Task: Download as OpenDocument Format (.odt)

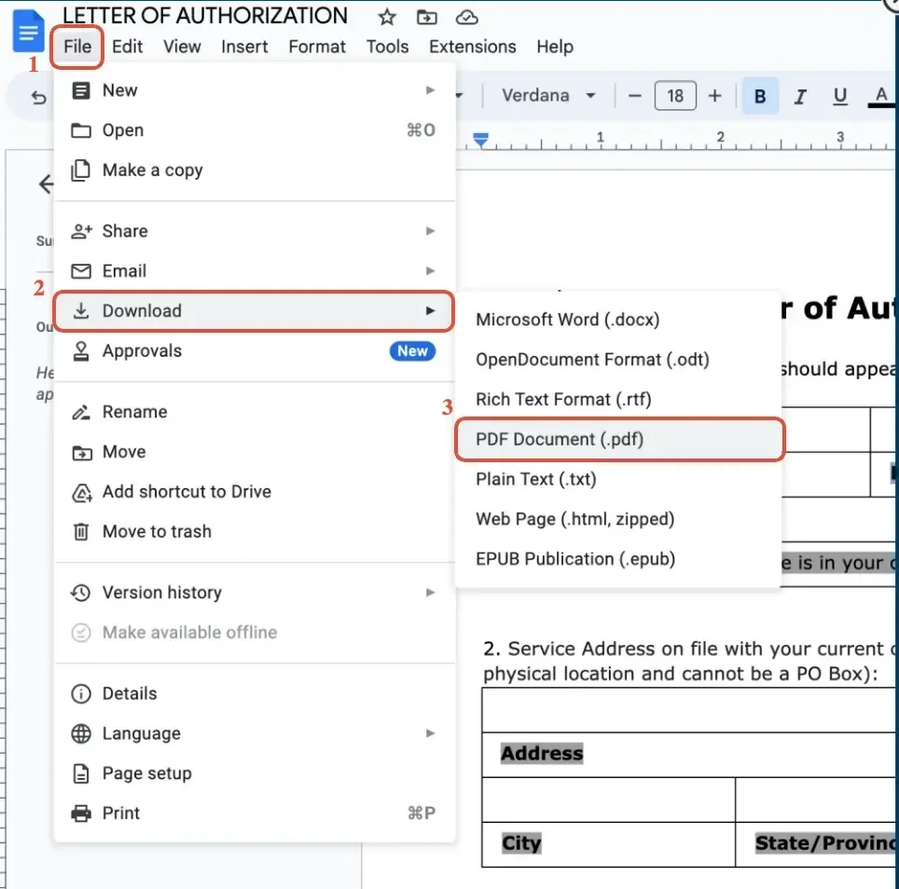Action: [618, 360]
